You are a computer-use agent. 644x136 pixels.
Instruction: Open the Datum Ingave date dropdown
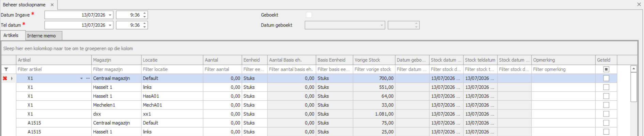tap(110, 15)
